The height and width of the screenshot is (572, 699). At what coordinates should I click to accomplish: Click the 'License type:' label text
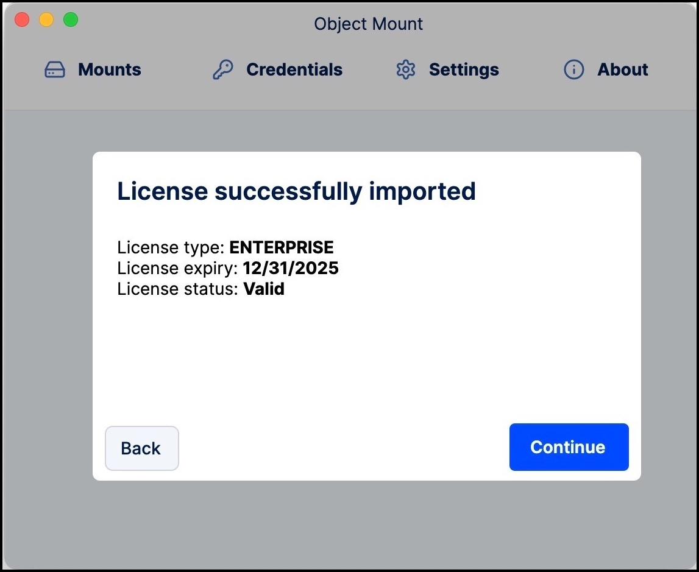(x=171, y=248)
